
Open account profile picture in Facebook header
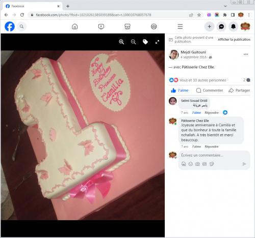[245, 26]
